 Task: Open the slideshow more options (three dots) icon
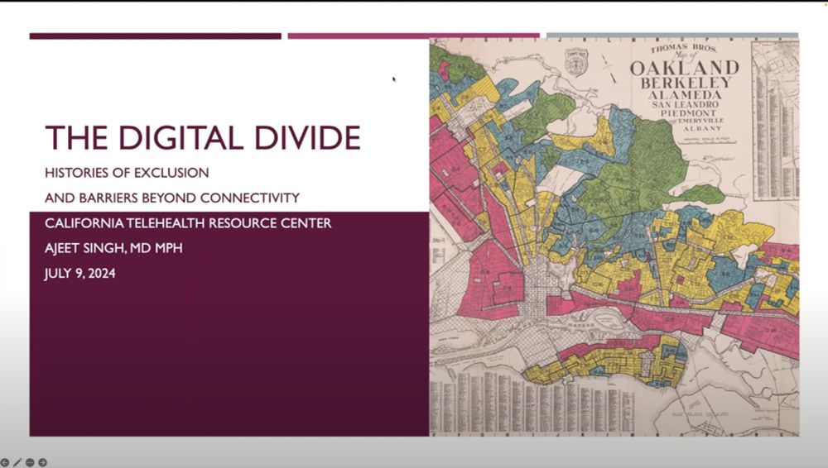click(x=30, y=463)
